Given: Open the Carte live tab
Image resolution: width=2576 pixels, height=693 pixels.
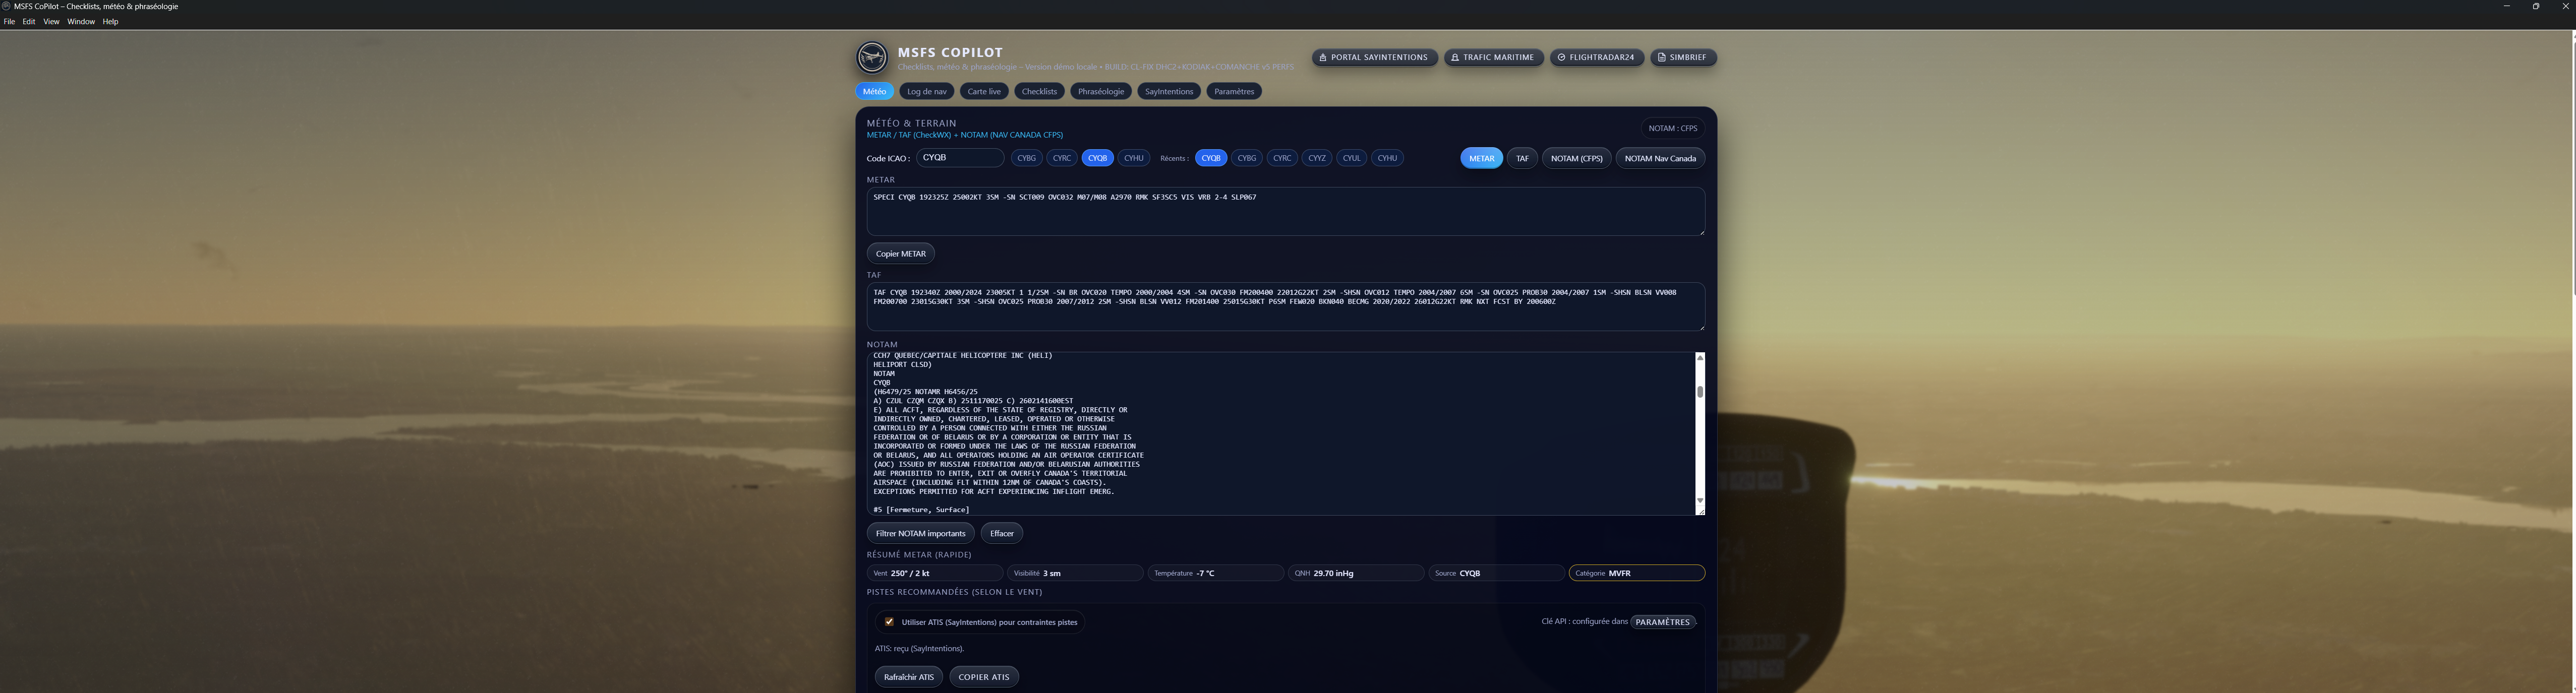Looking at the screenshot, I should (x=983, y=92).
